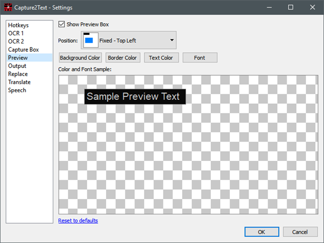Image resolution: width=324 pixels, height=243 pixels.
Task: Click the Sample Preview Text box
Action: click(135, 96)
